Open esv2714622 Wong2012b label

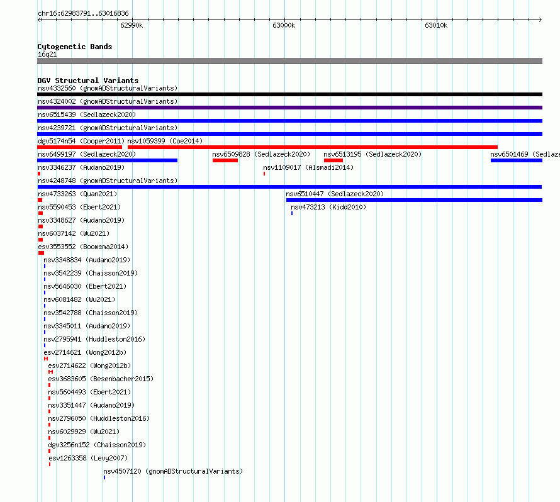[89, 365]
